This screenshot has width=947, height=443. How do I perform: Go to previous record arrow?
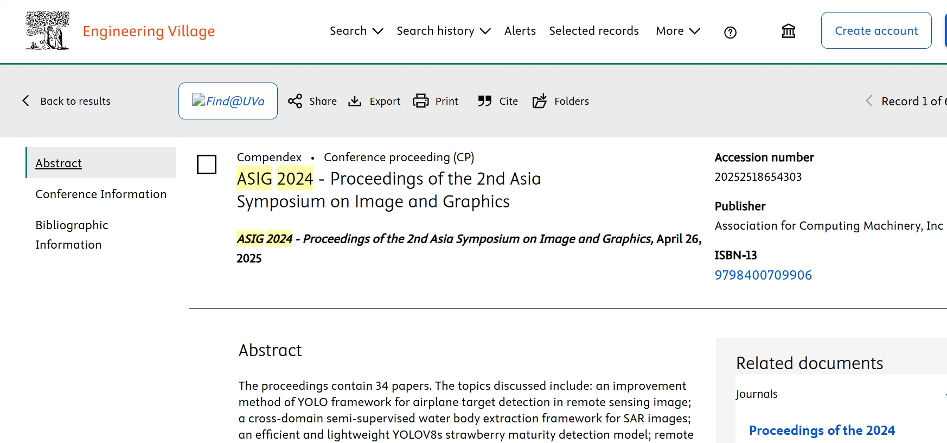[x=869, y=100]
